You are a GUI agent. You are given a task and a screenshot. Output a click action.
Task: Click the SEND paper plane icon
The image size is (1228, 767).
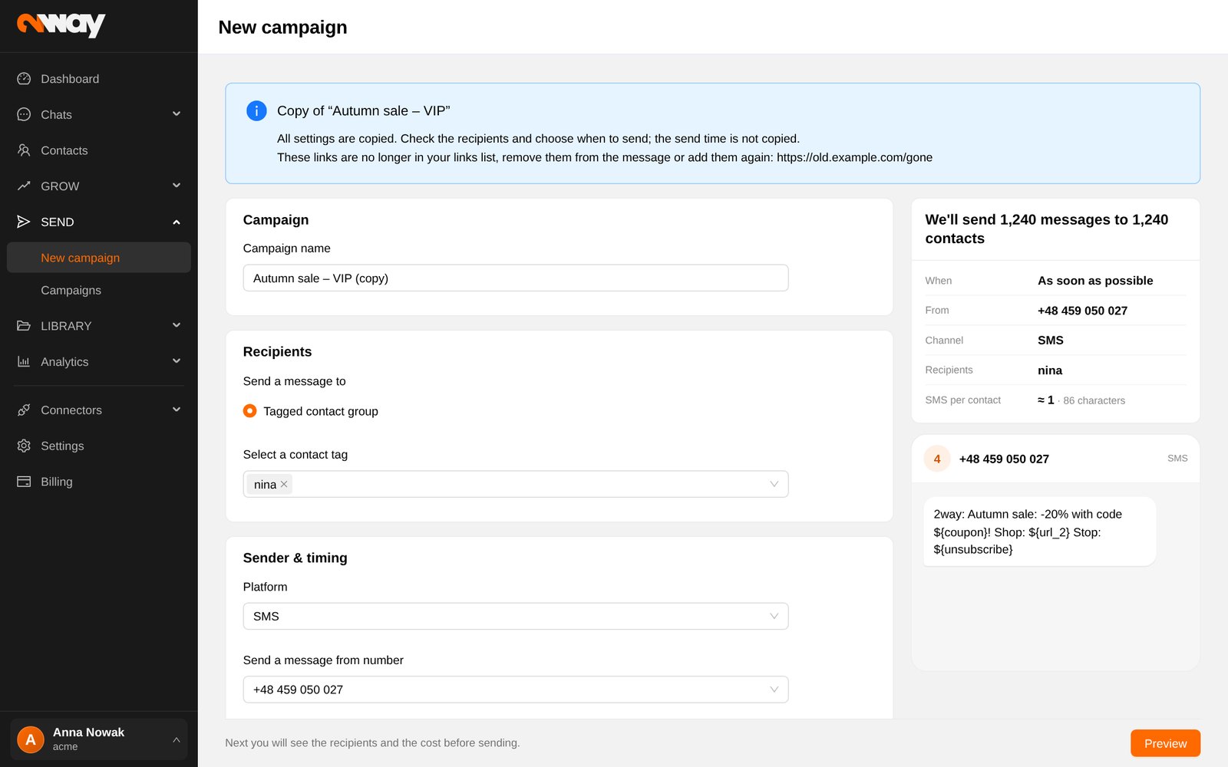tap(24, 222)
